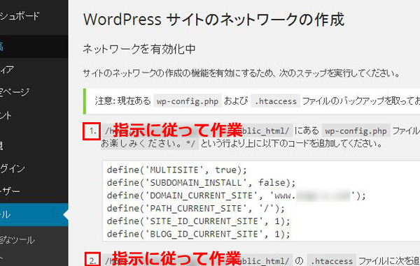Screen dimensions: 420x266
Task: Click .htaccess code label in step 2
Action: point(332,260)
